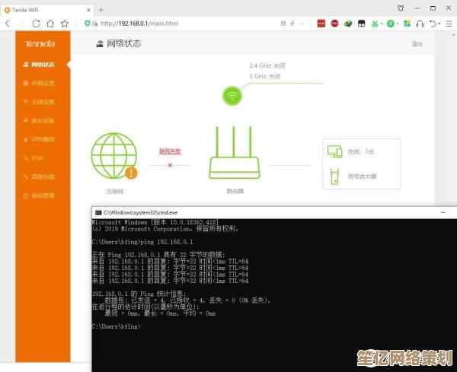Click the router icon with antennas
This screenshot has height=372, width=457.
[233, 154]
